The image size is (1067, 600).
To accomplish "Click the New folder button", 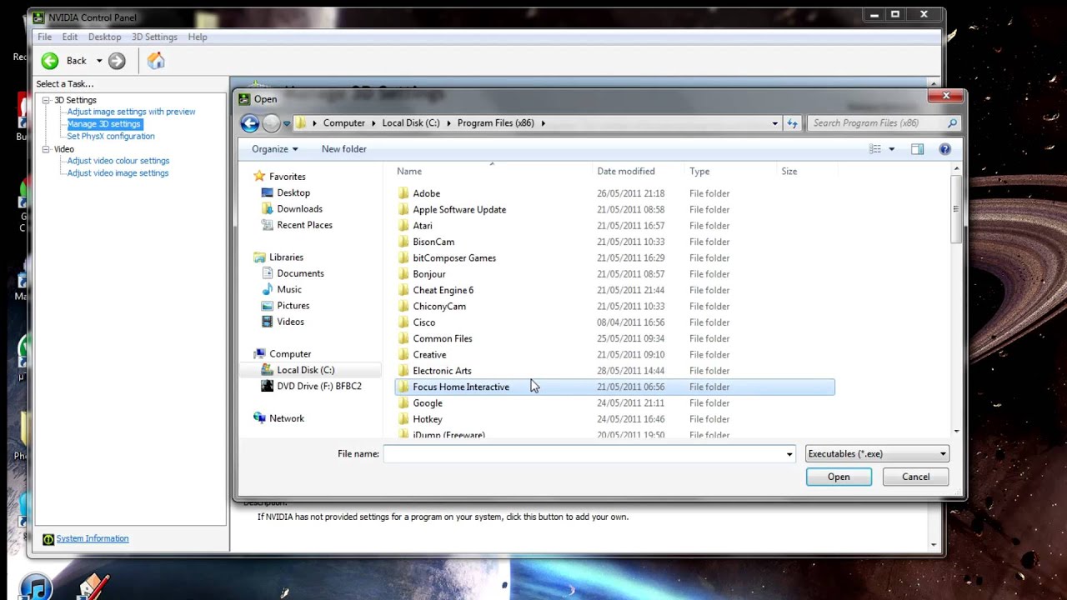I will click(x=344, y=149).
